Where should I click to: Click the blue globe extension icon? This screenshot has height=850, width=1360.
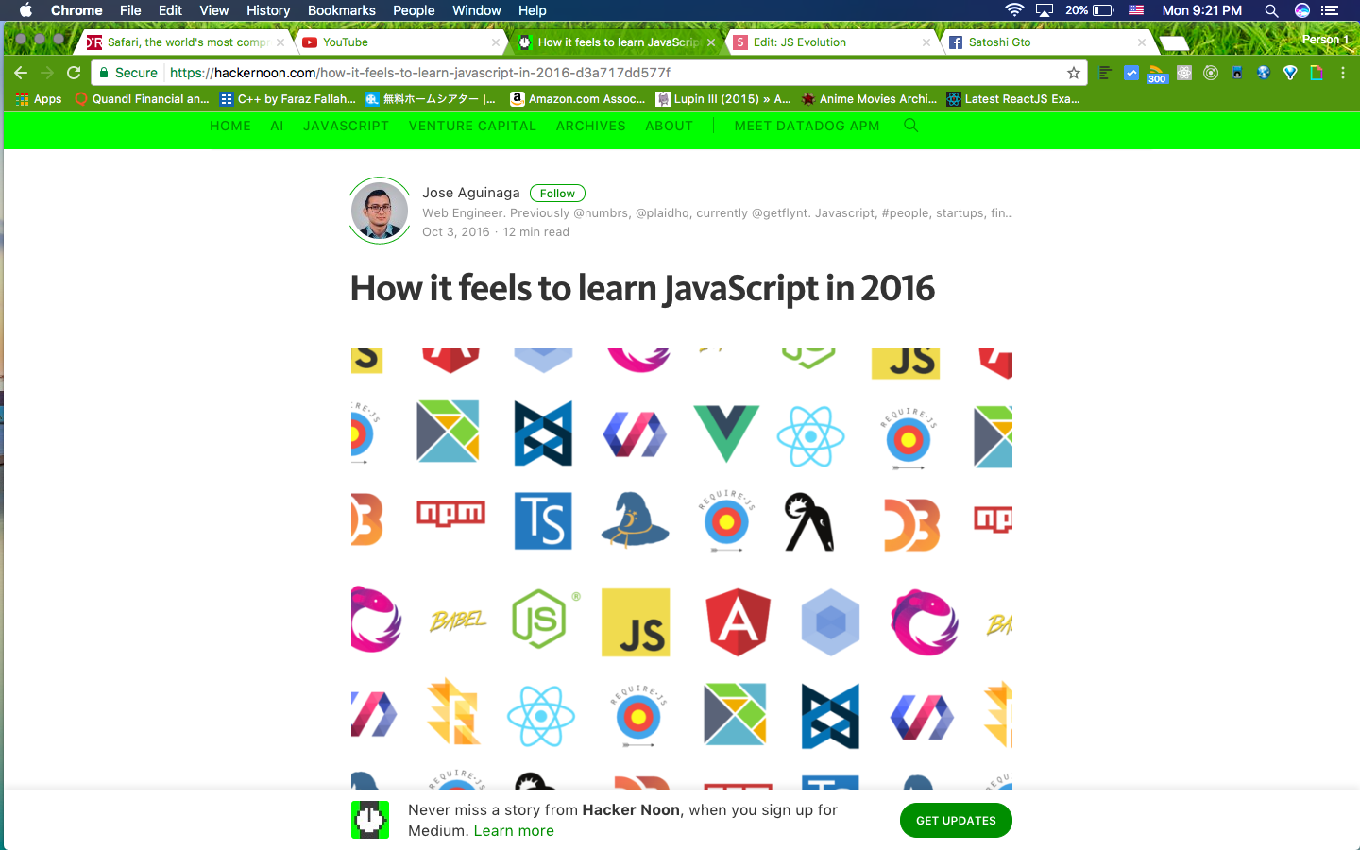pyautogui.click(x=1264, y=73)
